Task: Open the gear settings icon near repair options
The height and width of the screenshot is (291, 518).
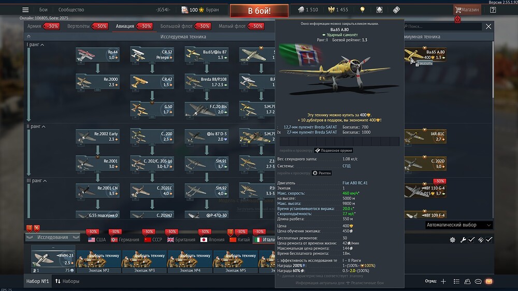Action: [x=452, y=240]
